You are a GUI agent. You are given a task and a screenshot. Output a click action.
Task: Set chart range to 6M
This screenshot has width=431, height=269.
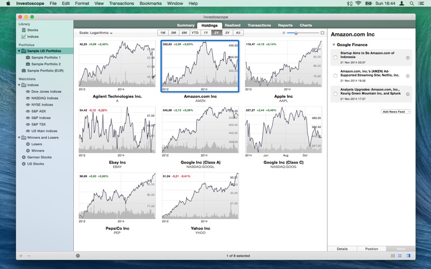(x=184, y=33)
